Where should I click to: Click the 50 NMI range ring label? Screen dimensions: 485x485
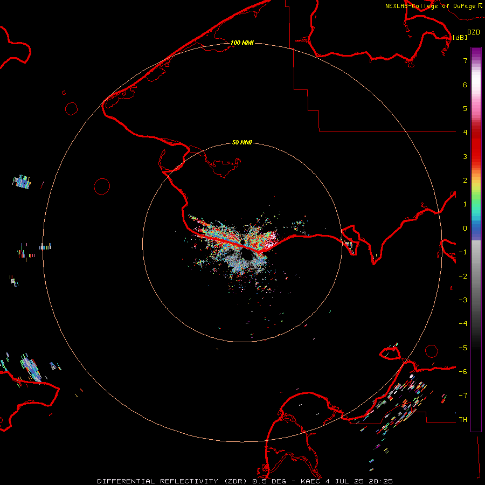point(242,142)
